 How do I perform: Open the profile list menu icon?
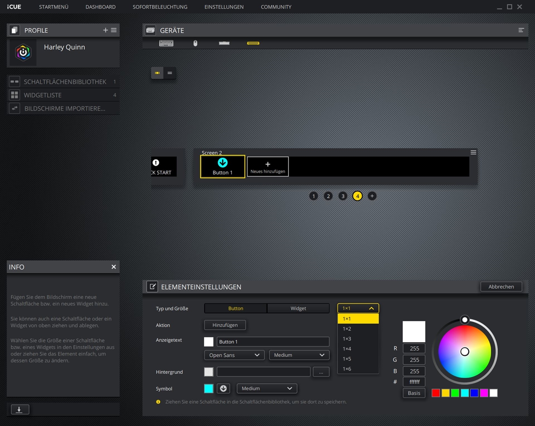point(114,30)
